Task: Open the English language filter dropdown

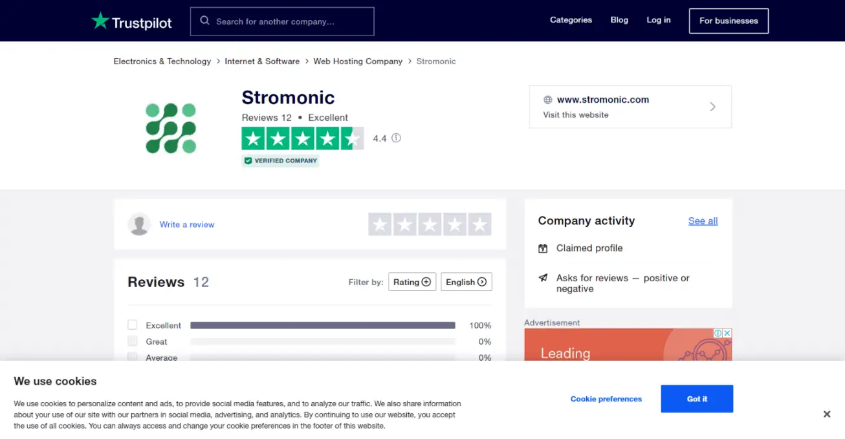Action: [x=466, y=282]
